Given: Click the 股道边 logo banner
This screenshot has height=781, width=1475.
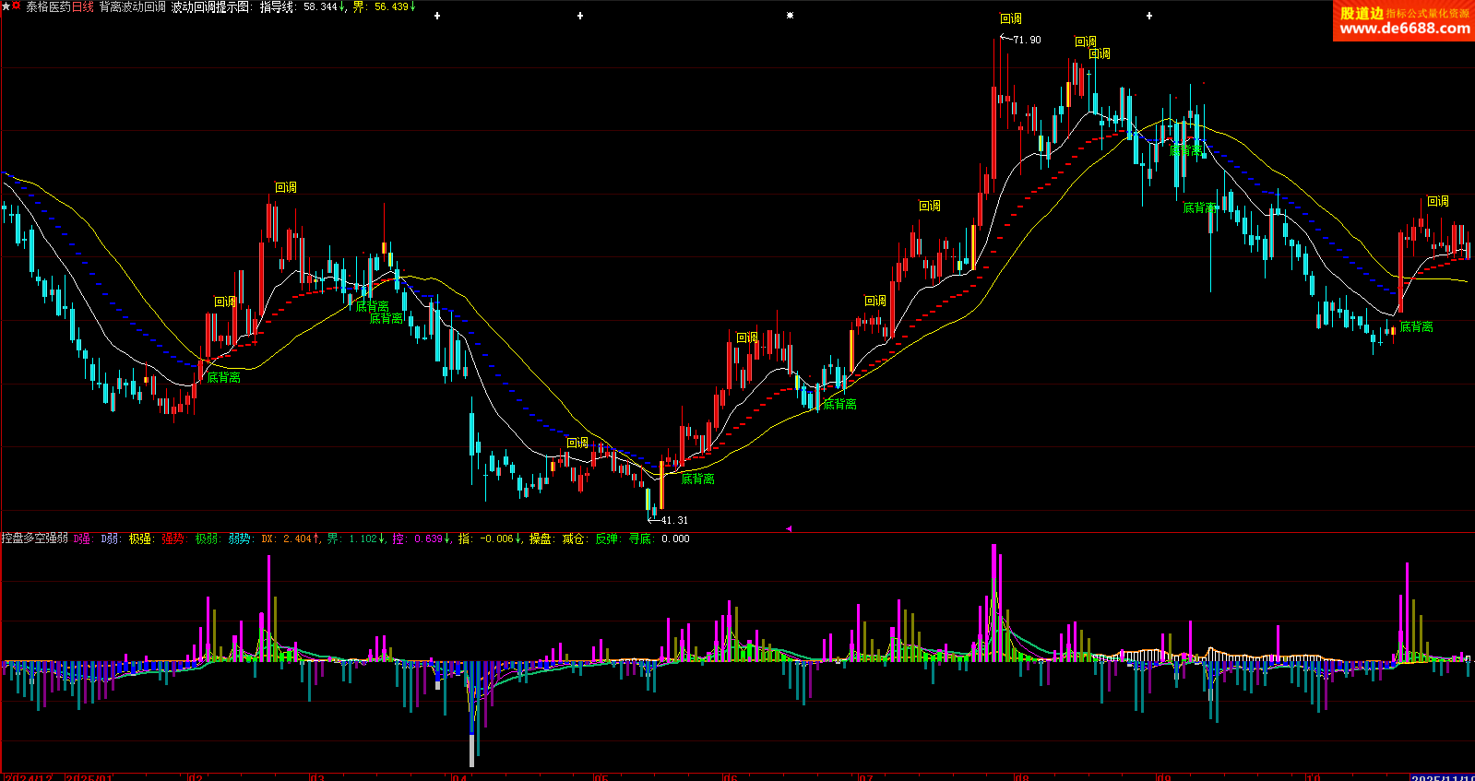Looking at the screenshot, I should click(1362, 13).
